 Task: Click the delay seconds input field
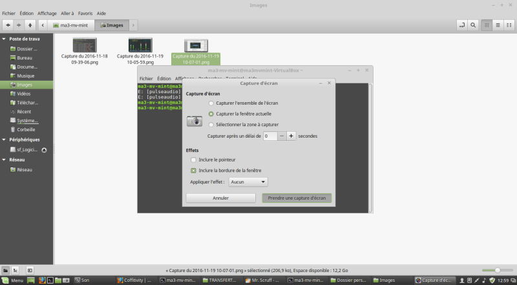(270, 136)
